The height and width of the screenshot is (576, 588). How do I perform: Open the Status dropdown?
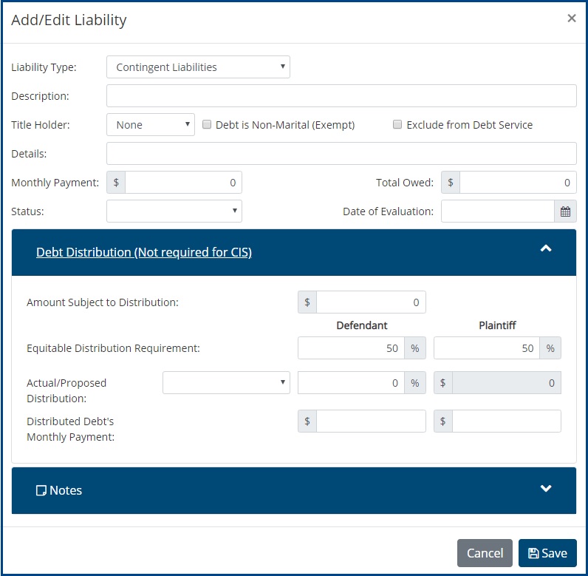click(174, 211)
